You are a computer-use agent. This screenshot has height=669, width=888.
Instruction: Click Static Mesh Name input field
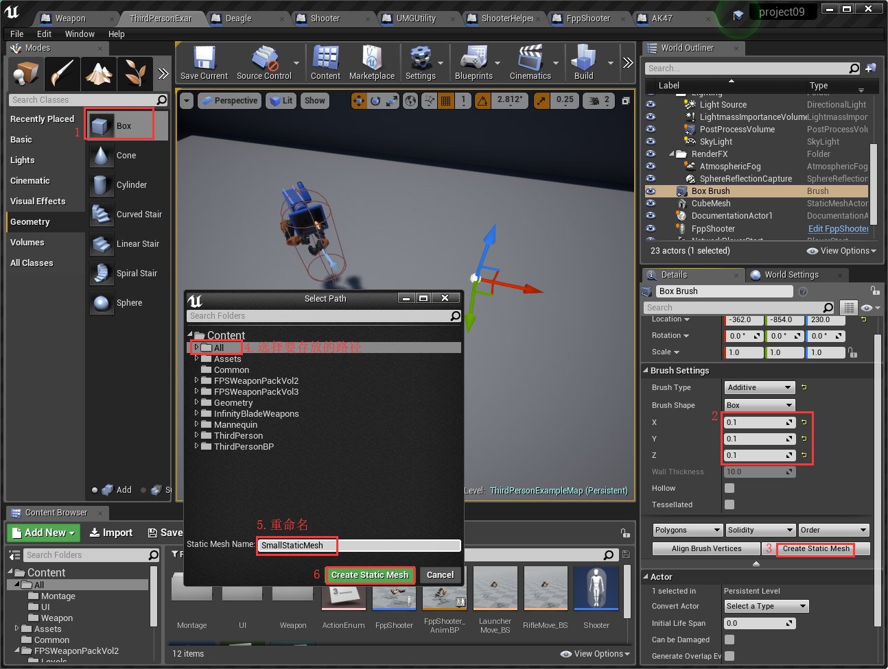pos(360,546)
